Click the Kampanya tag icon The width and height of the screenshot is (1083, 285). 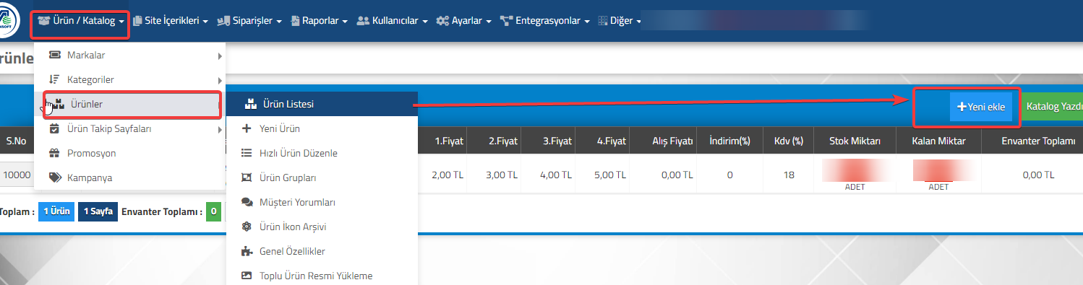coord(54,177)
